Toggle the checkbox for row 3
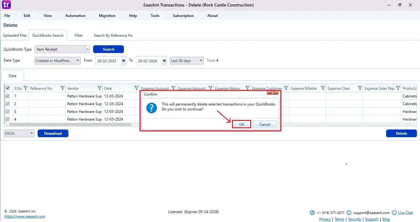 8,111
